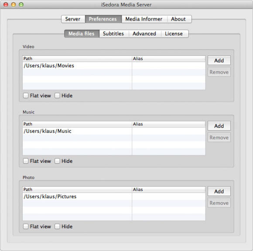Click Remove in the Music section

click(x=219, y=138)
